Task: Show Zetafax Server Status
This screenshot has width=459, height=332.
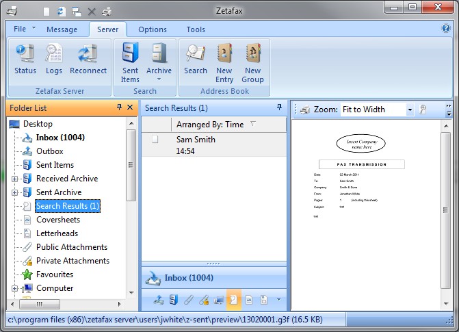Action: coord(25,59)
